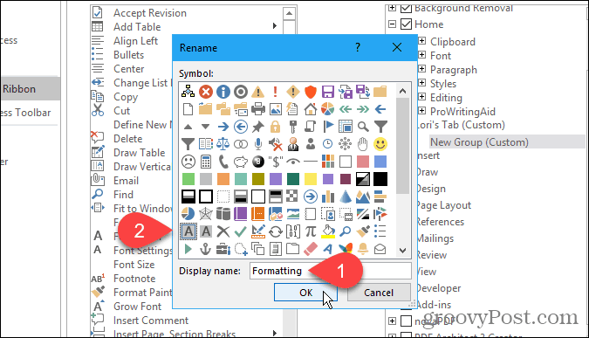Choose the calculator symbol
589x338 pixels.
pyautogui.click(x=205, y=162)
